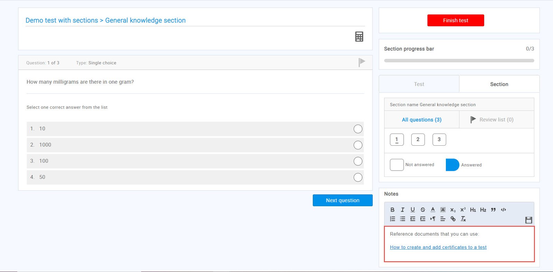Open the calculator tool
The width and height of the screenshot is (553, 272).
point(359,37)
